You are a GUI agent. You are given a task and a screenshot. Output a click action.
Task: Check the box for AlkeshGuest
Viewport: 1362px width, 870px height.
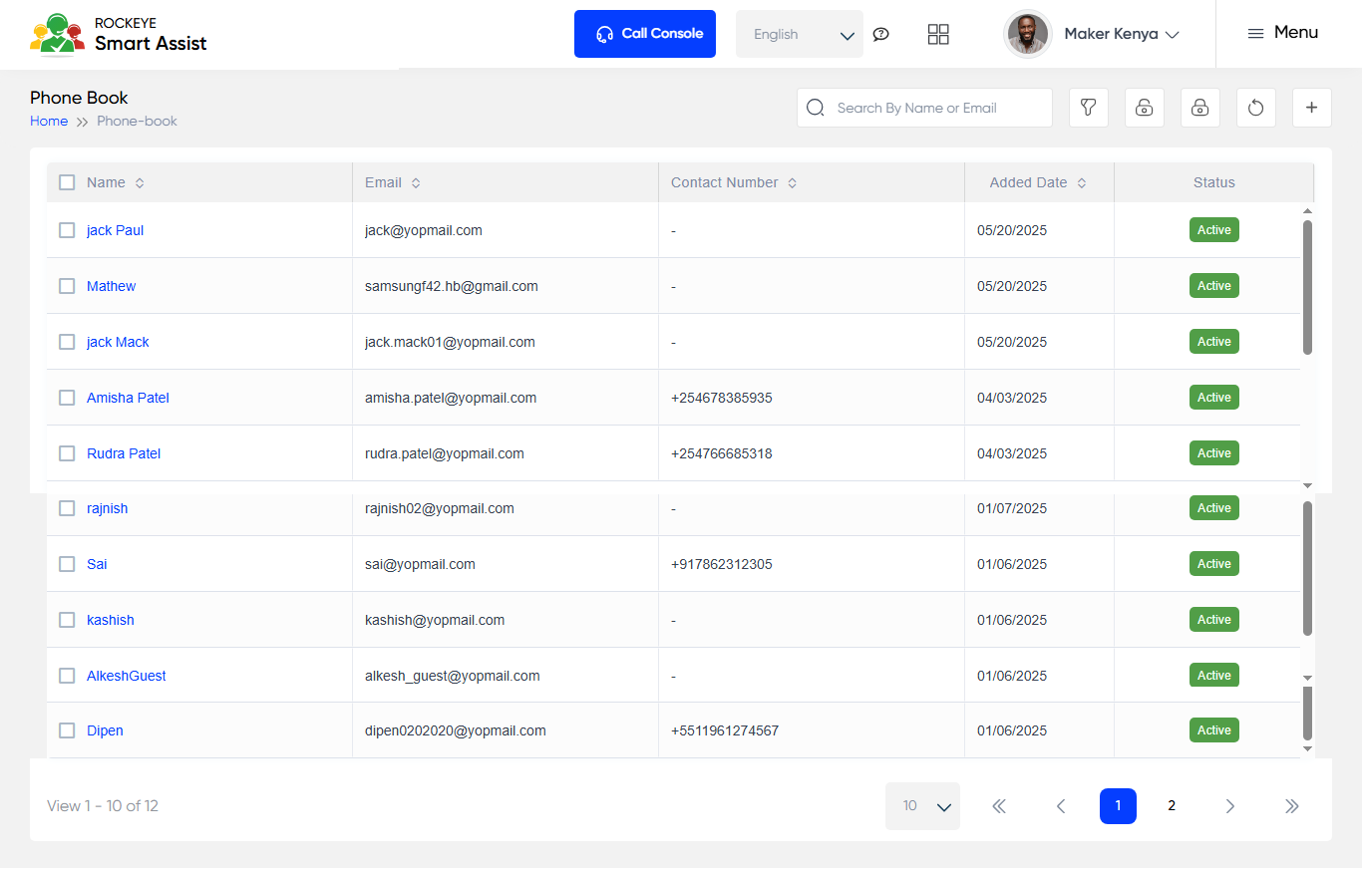67,676
